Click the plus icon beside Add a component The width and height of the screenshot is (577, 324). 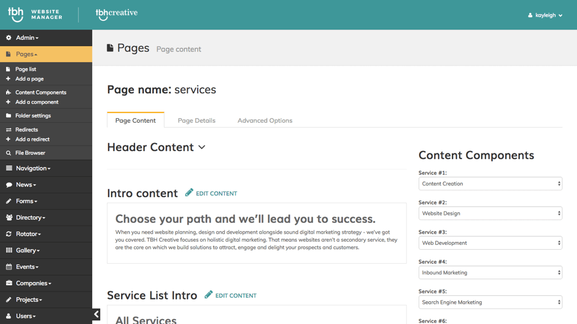[8, 102]
